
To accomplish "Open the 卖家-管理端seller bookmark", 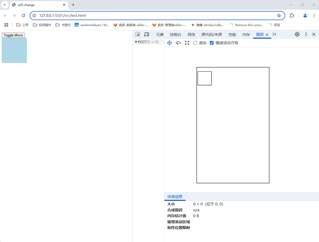I will 169,25.
